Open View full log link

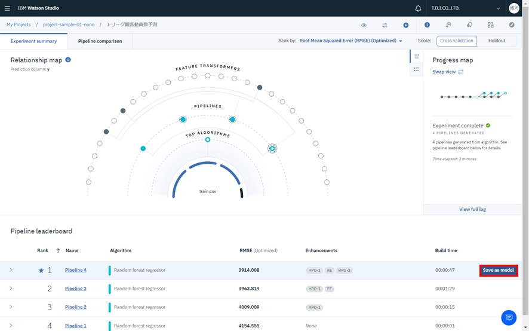472,209
